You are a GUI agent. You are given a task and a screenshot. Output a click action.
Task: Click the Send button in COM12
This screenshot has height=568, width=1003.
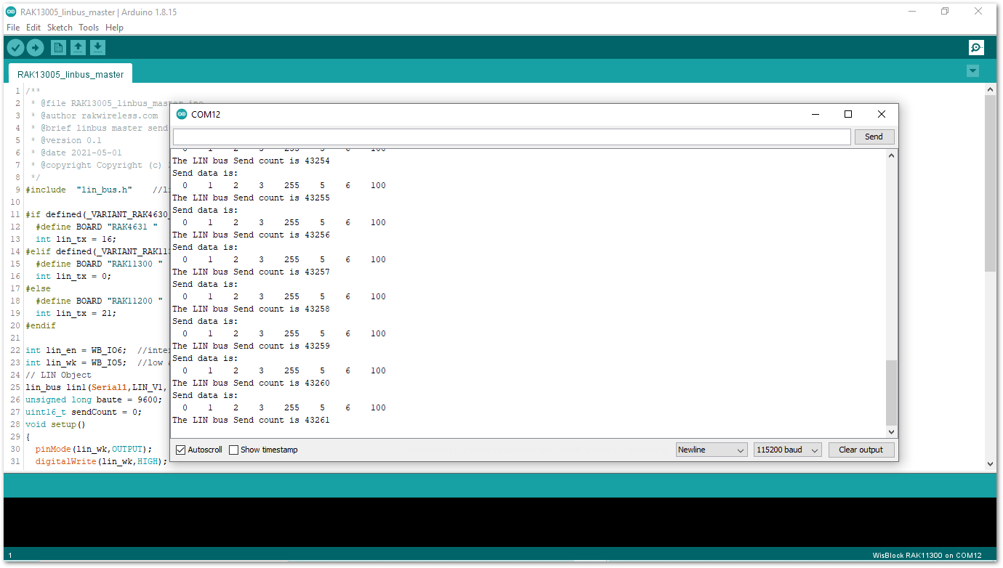point(874,137)
